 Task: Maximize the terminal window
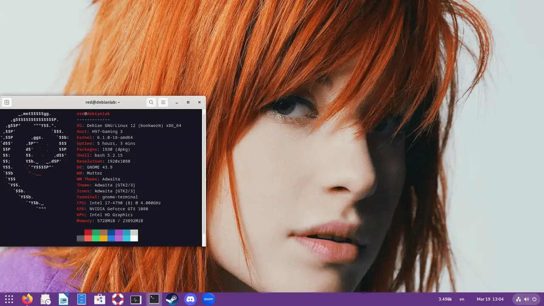188,102
